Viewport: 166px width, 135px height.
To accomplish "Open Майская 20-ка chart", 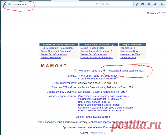I will click(x=128, y=48).
